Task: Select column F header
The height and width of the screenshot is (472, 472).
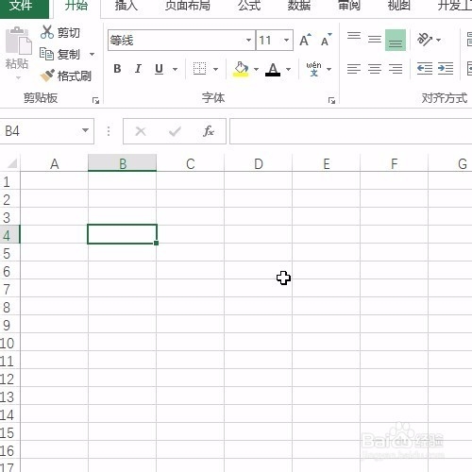Action: coord(395,163)
